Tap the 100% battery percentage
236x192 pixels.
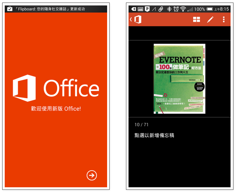[x=199, y=9]
